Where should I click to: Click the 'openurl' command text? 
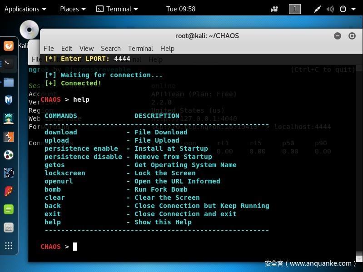point(59,181)
